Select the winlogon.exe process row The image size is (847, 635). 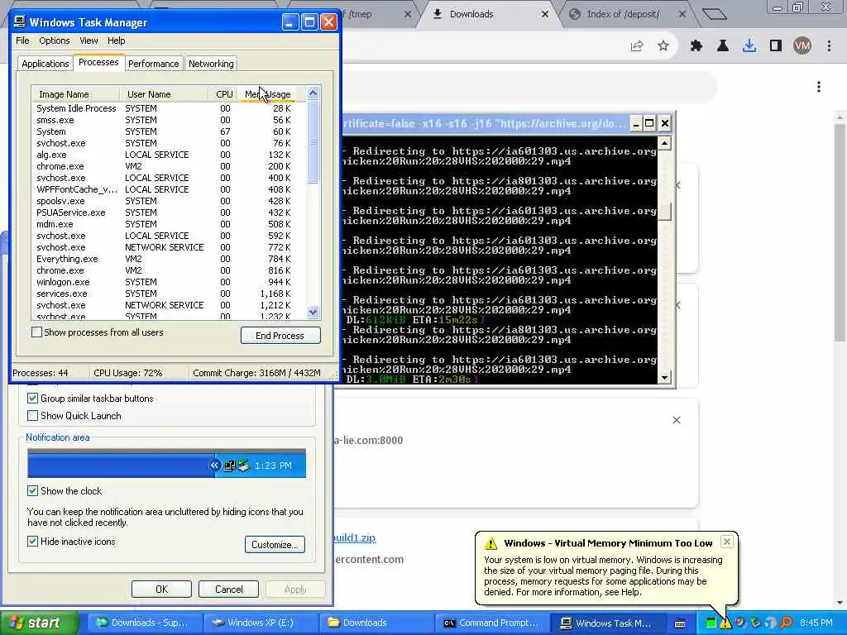(x=169, y=283)
